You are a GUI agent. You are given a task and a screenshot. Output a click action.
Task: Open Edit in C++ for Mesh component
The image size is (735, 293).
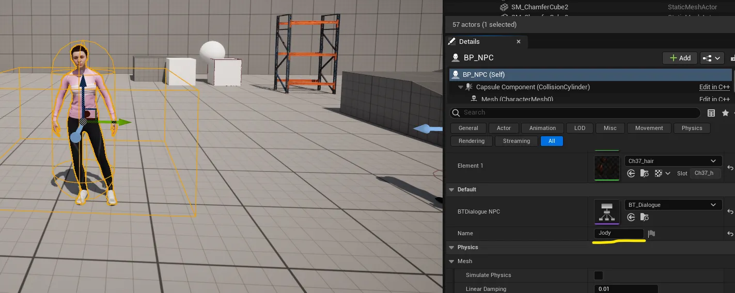[x=715, y=99]
